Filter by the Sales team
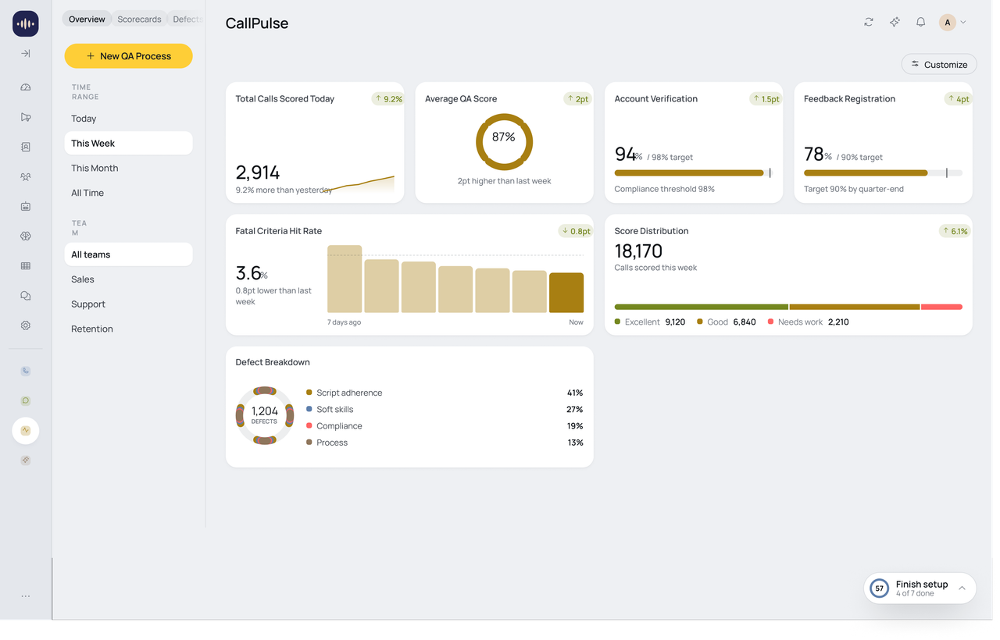This screenshot has height=640, width=1000. (129, 279)
